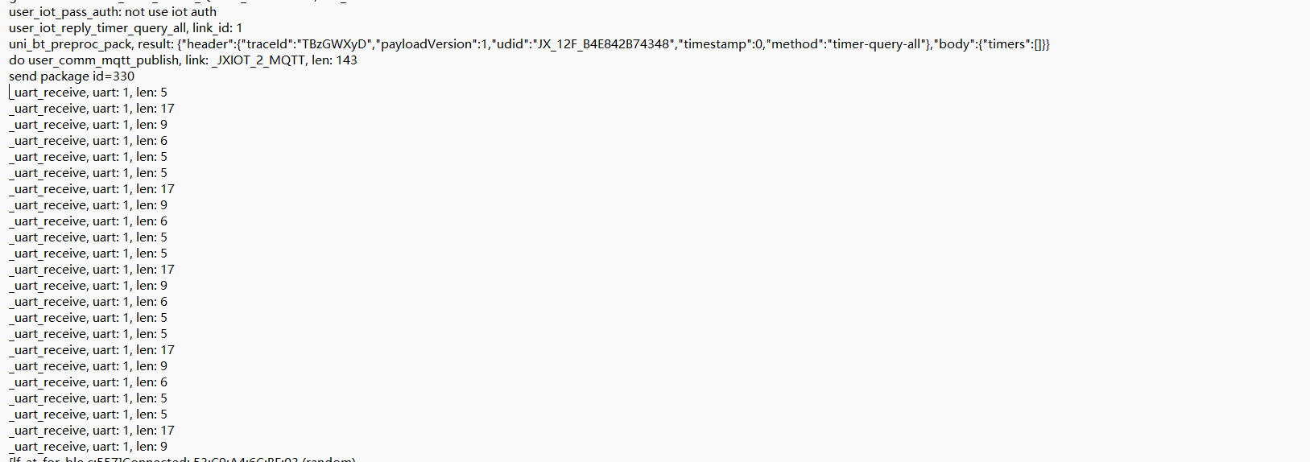Image resolution: width=1310 pixels, height=462 pixels.
Task: Click the "payloadVersion" key in the JSON
Action: coord(426,44)
